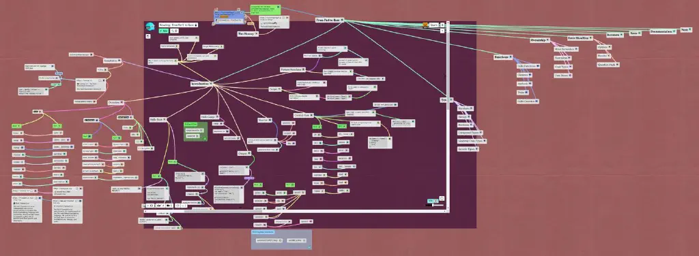Image resolution: width=699 pixels, height=256 pixels.
Task: Toggle the sidebar icon below the Add button
Action: pyautogui.click(x=147, y=37)
